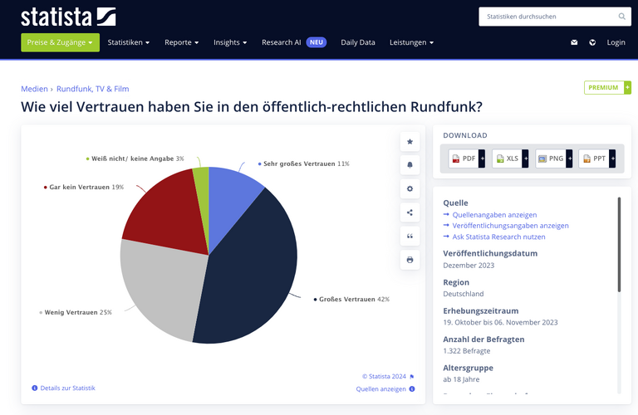Image resolution: width=638 pixels, height=415 pixels.
Task: Click the source panel vertical scrollbar
Action: click(x=619, y=245)
